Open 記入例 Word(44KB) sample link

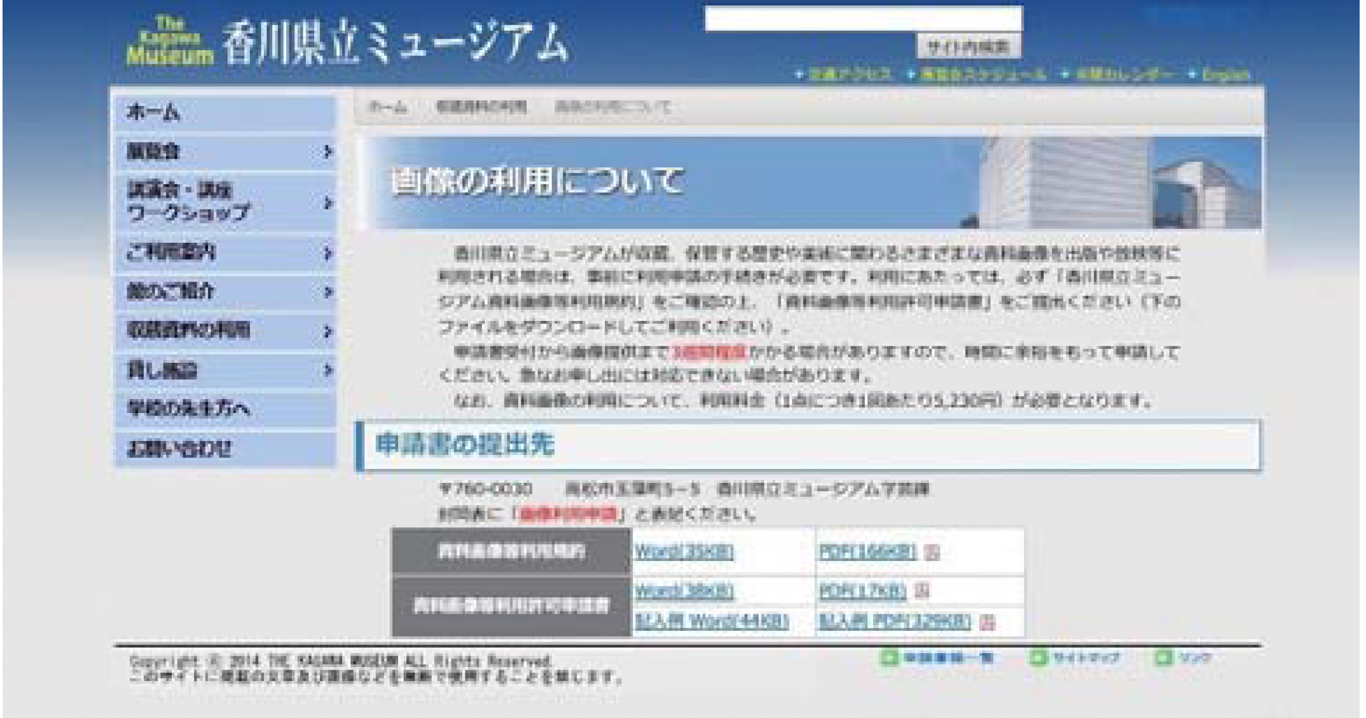coord(712,621)
